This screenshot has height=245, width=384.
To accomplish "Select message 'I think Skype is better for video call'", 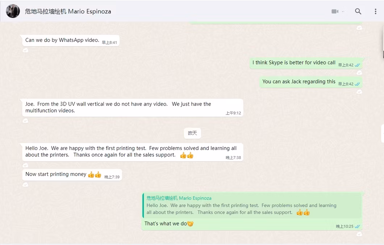I will [x=306, y=63].
